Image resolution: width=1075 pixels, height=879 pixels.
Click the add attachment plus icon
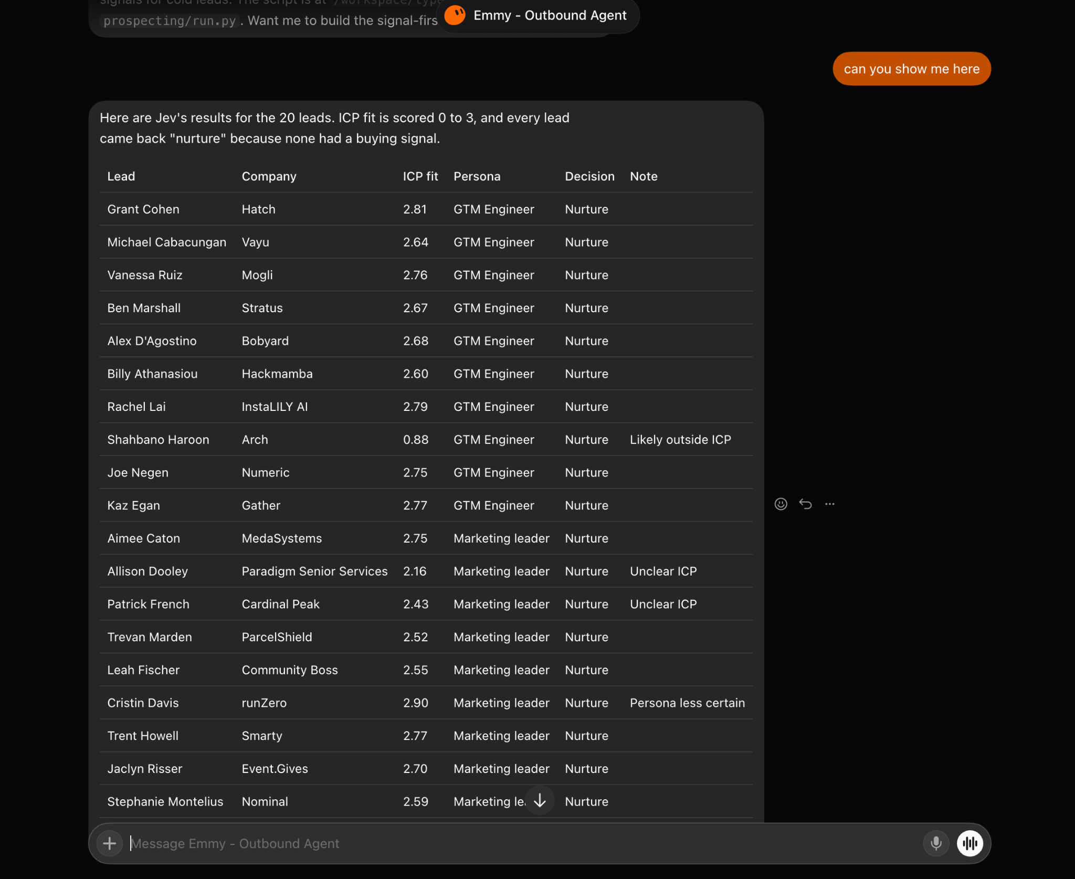110,843
